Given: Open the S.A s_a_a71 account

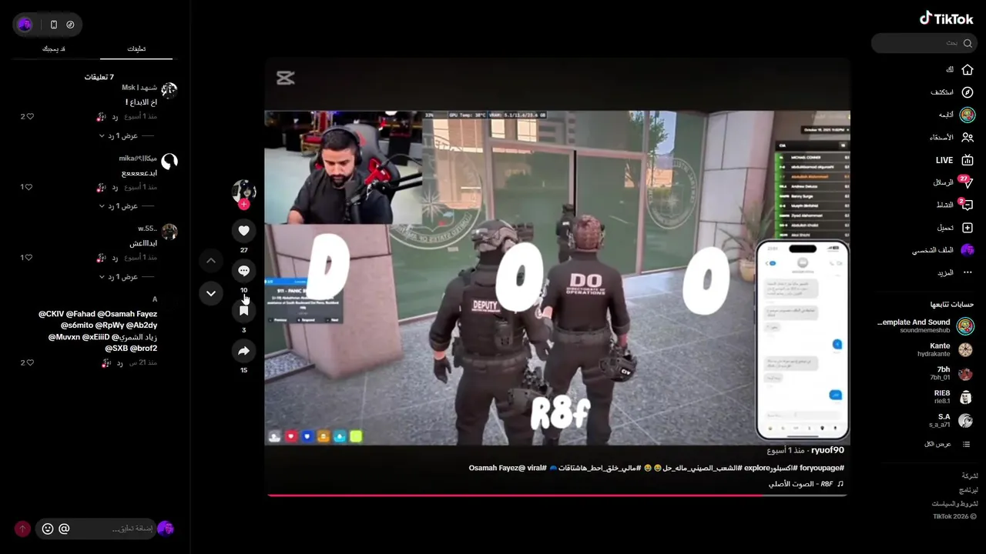Looking at the screenshot, I should [x=951, y=421].
